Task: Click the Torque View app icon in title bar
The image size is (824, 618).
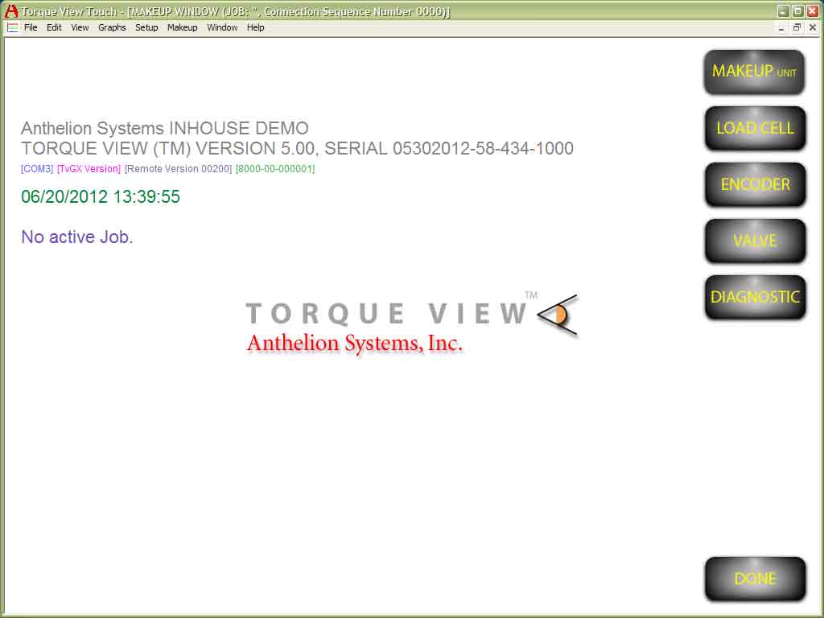Action: coord(10,11)
